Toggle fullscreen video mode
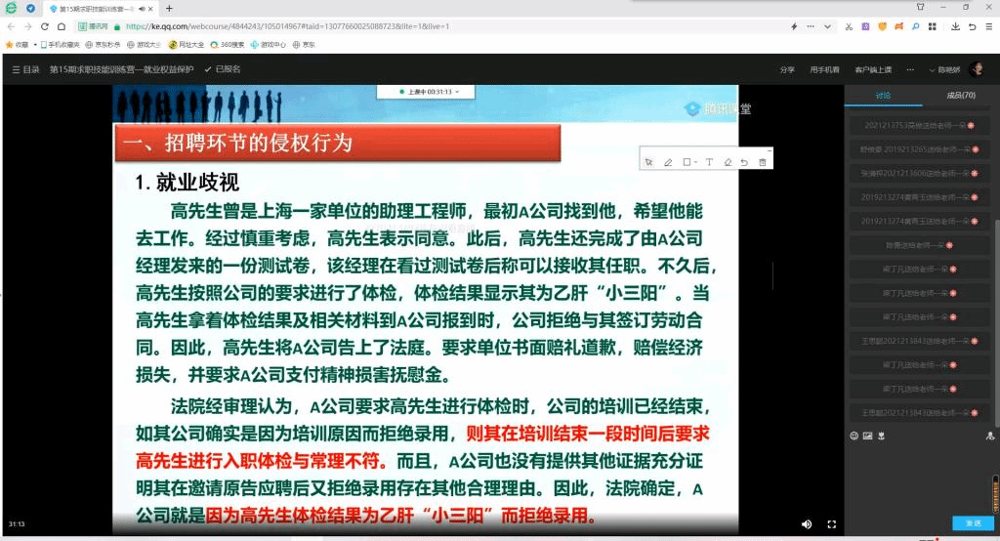Screen dimensions: 1000x541 point(832,523)
